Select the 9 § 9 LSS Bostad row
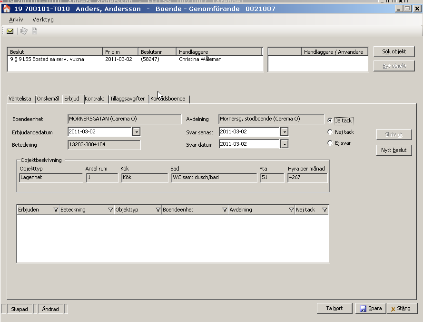Viewport: 423px width, 322px height. [135, 59]
